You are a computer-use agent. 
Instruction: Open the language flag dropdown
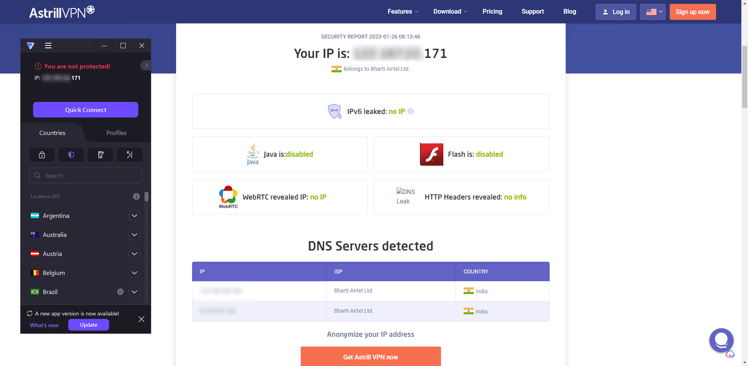tap(653, 12)
